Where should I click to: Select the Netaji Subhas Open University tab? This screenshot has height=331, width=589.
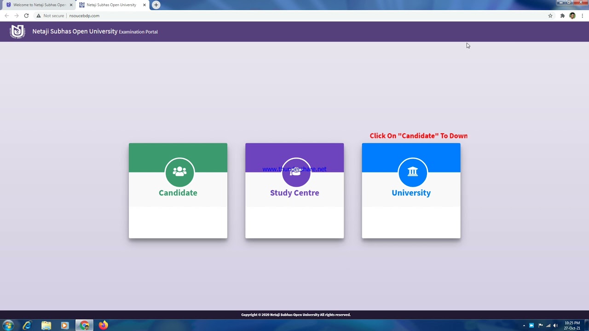(112, 5)
